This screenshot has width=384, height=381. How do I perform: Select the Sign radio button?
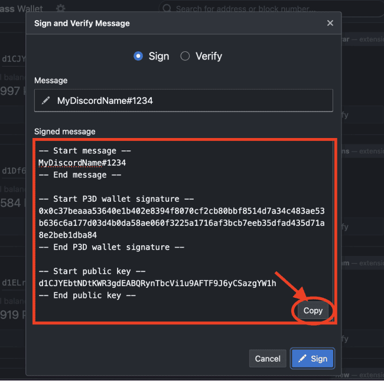point(138,56)
